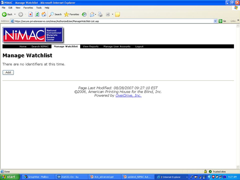Select the Manage Watchlist tab
This screenshot has width=240, height=180.
66,46
